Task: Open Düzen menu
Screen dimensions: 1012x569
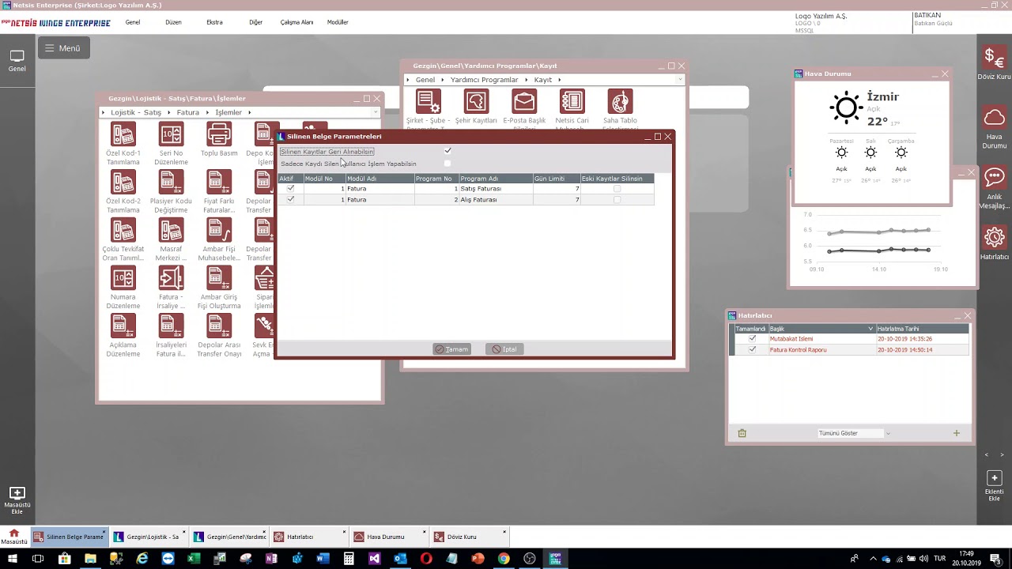Action: 173,22
